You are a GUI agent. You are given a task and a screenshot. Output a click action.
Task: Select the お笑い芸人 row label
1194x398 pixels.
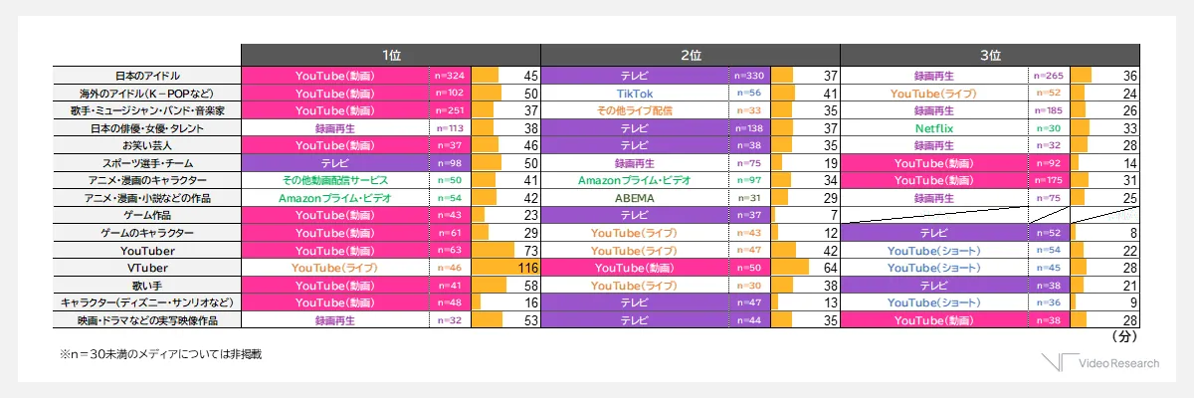click(147, 145)
